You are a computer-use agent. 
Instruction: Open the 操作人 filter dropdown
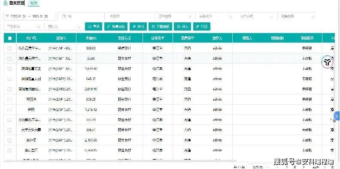pyautogui.click(x=64, y=27)
